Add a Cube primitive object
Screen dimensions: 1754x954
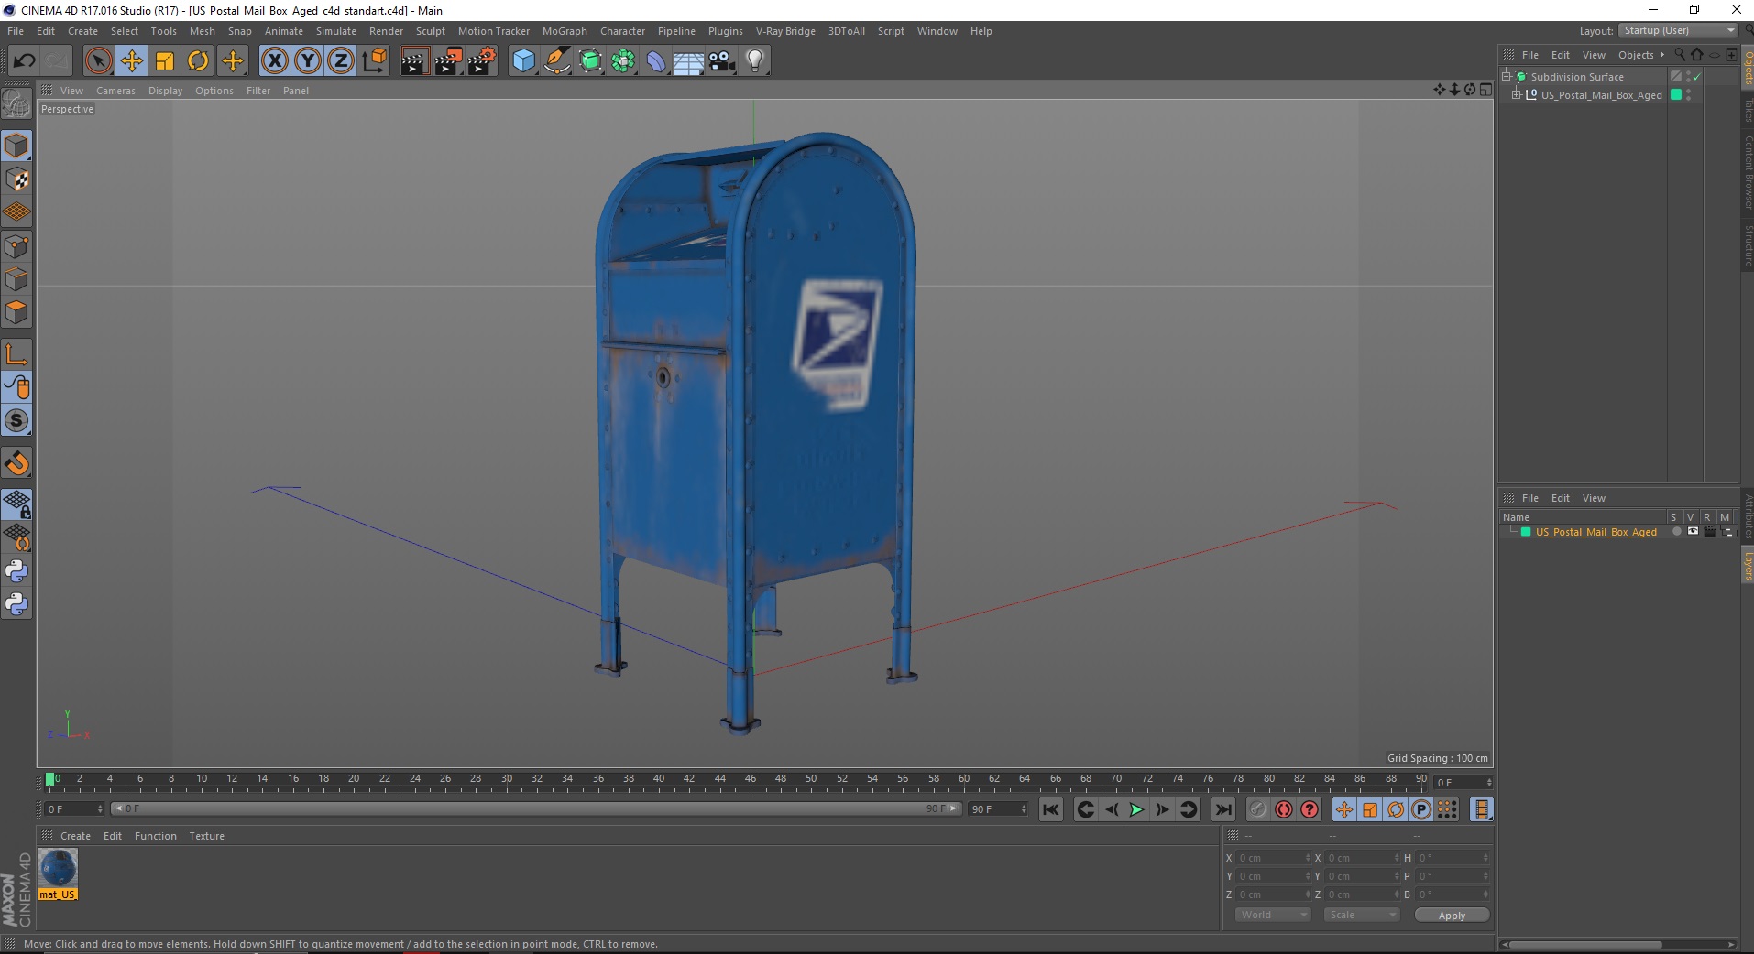point(523,61)
